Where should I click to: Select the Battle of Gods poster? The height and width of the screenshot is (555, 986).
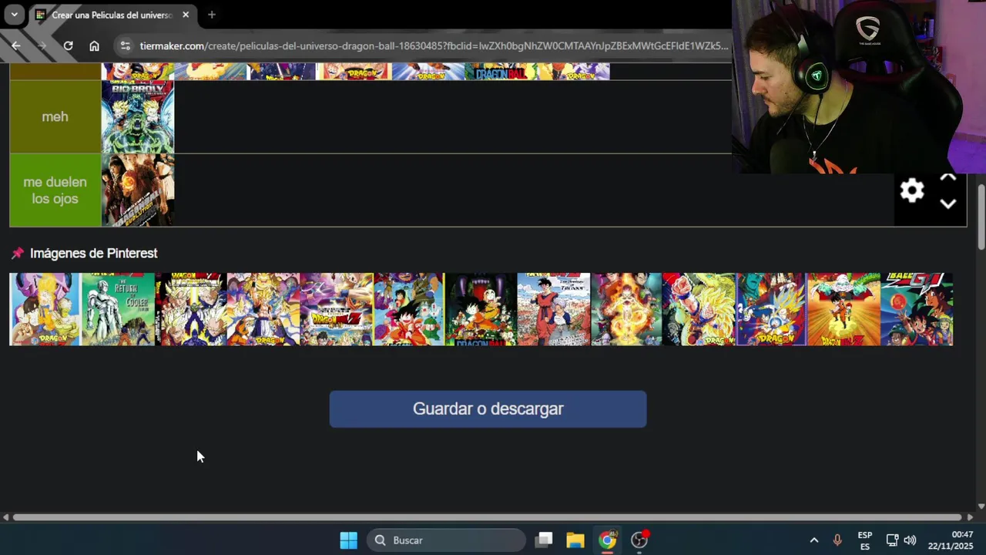tap(336, 309)
